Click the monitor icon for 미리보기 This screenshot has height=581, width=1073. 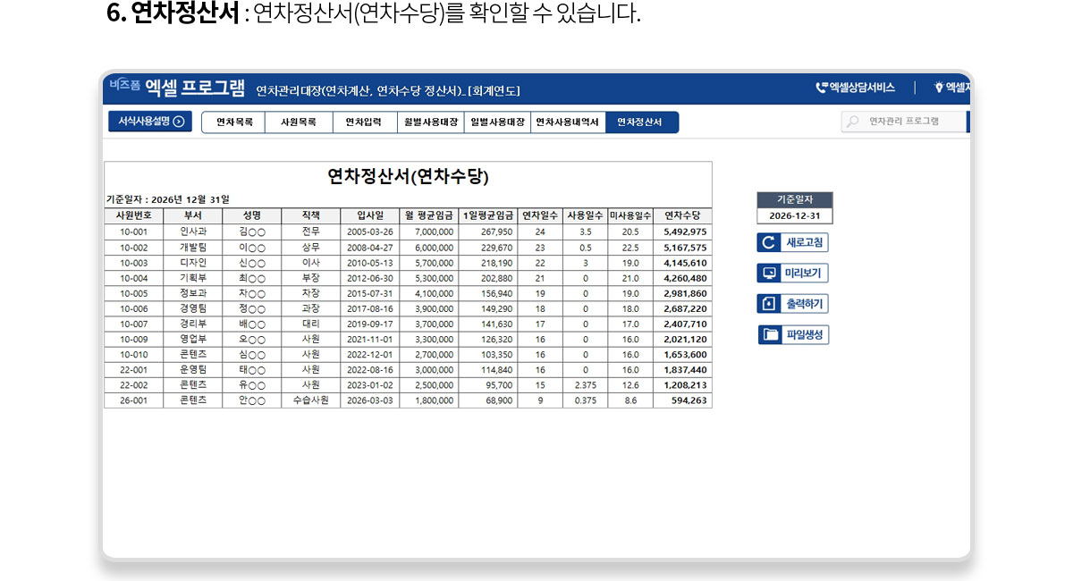(x=768, y=274)
